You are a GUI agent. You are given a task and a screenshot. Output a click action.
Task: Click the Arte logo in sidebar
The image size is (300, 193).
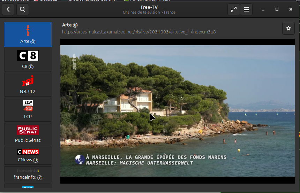click(28, 31)
